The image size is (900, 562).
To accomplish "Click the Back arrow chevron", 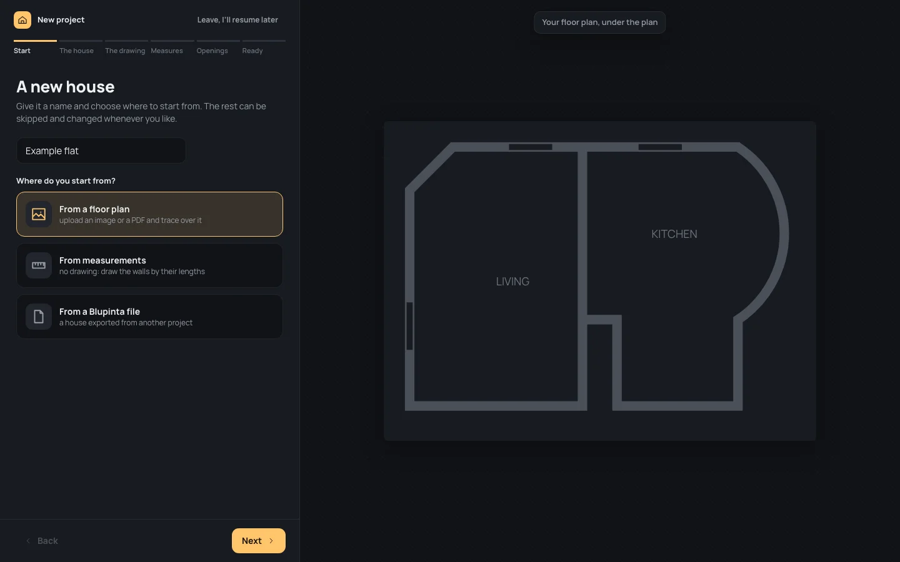I will pyautogui.click(x=28, y=541).
